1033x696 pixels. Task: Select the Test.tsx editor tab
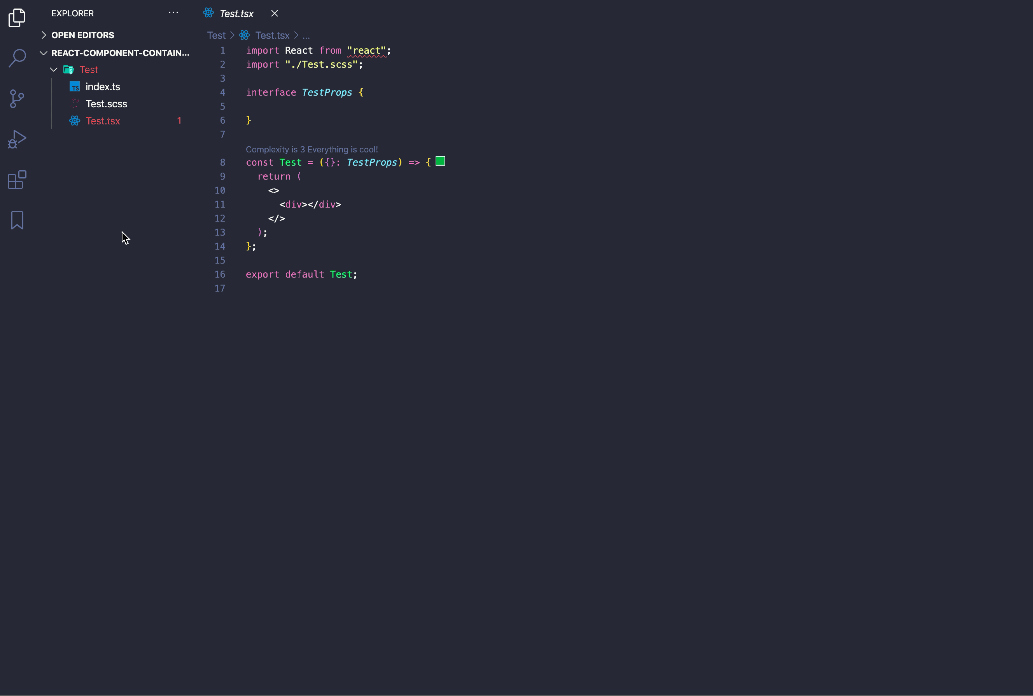(236, 14)
